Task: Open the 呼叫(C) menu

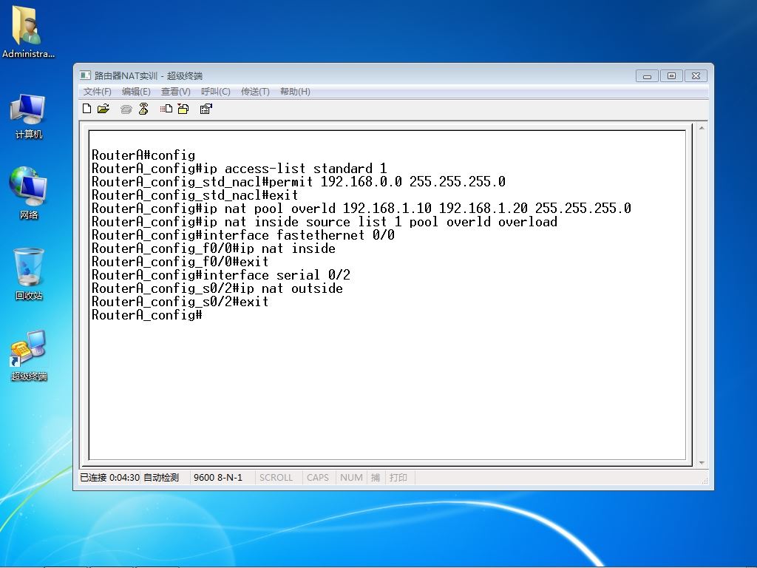Action: click(215, 91)
